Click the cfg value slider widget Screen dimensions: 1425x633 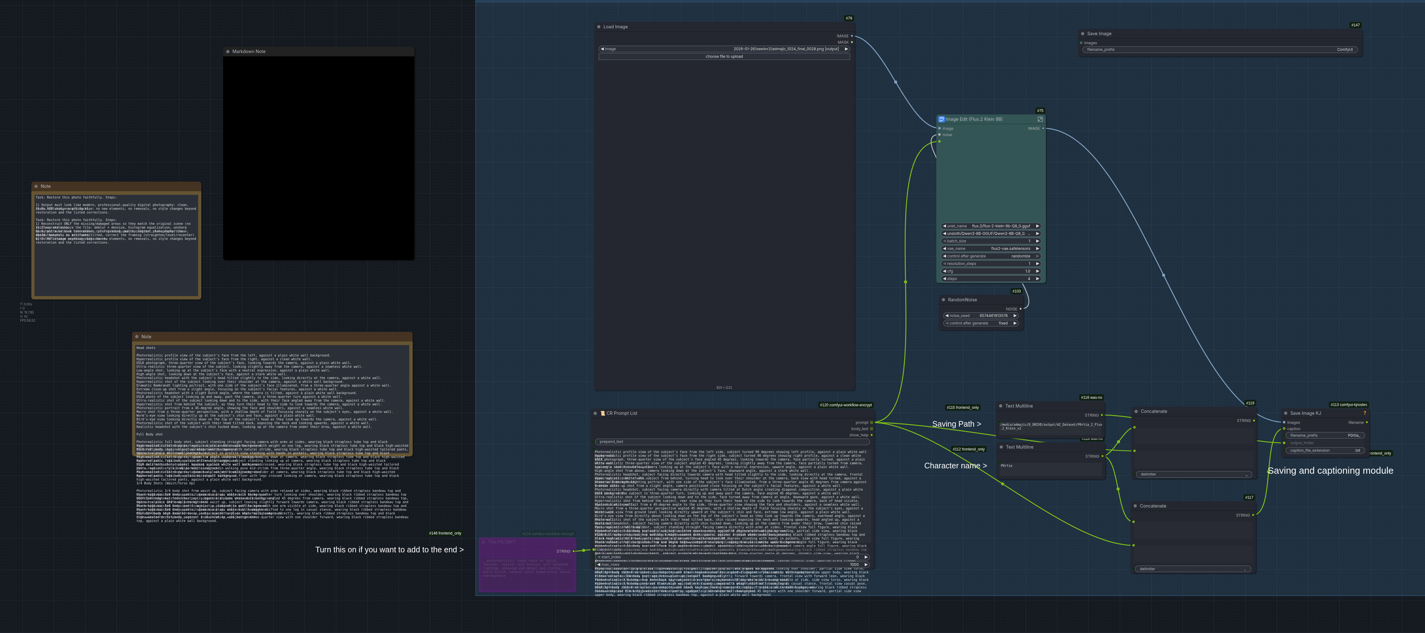991,272
